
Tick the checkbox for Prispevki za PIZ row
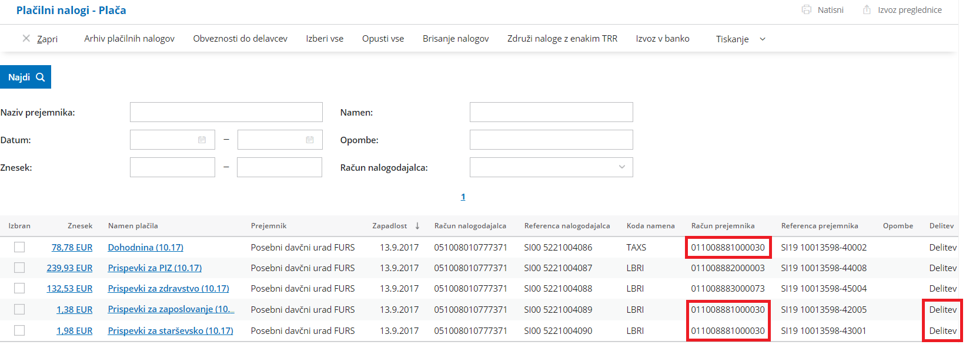[19, 268]
